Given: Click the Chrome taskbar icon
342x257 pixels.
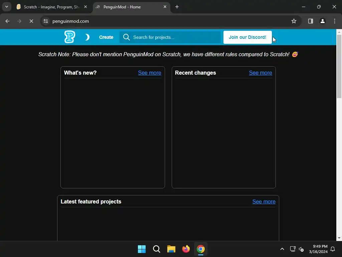Looking at the screenshot, I should 201,249.
